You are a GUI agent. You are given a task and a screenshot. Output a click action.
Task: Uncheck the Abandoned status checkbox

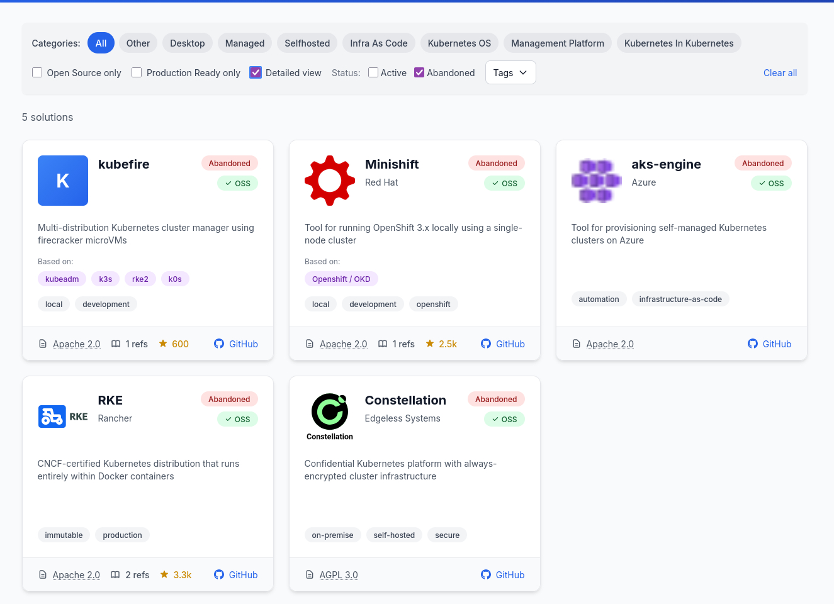coord(419,73)
